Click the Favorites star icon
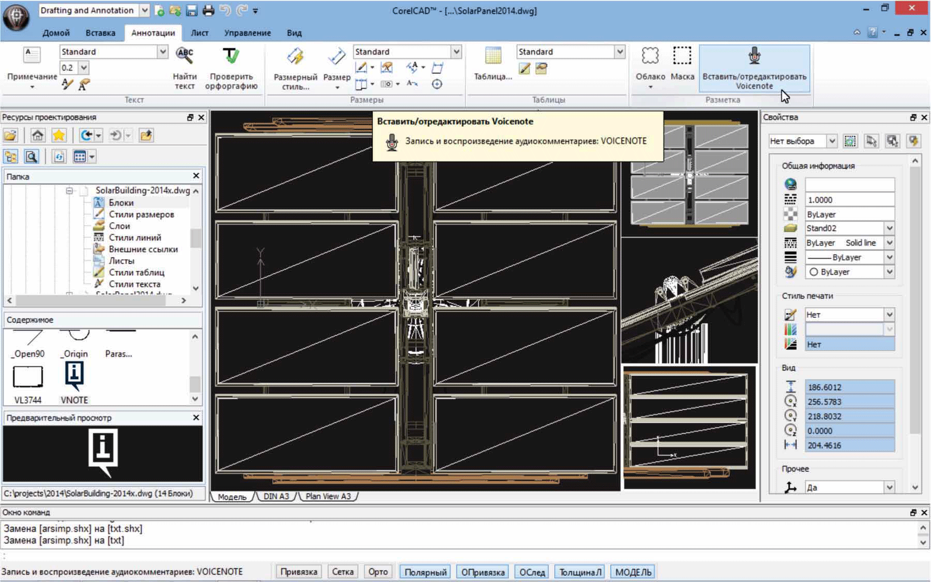Image resolution: width=931 pixels, height=582 pixels. [59, 136]
